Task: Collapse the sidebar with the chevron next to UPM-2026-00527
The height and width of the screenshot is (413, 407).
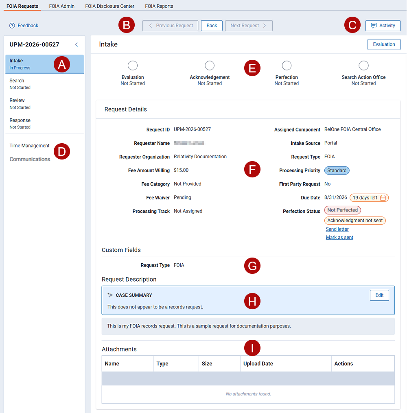Action: pyautogui.click(x=77, y=45)
